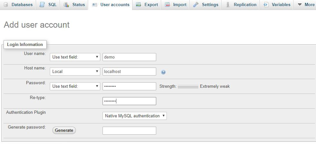The height and width of the screenshot is (144, 316).
Task: Click the Export tab icon
Action: coord(139,4)
